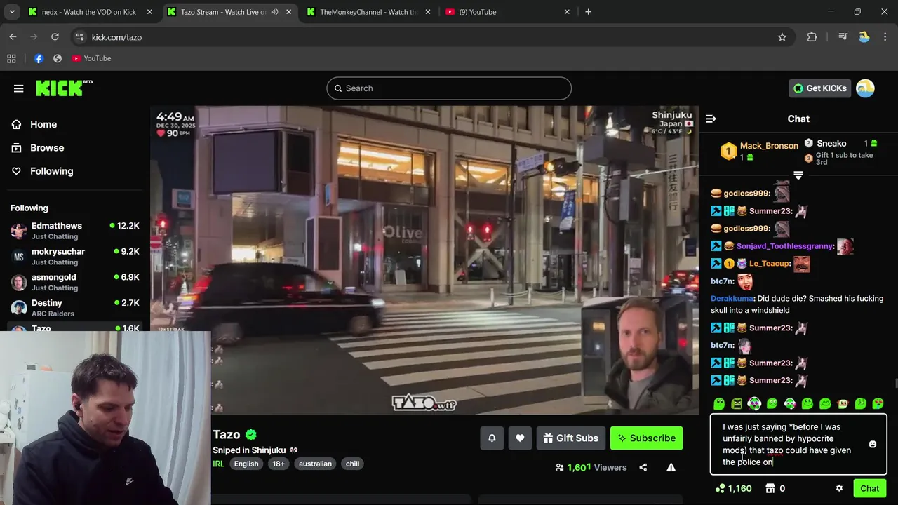The height and width of the screenshot is (505, 898).
Task: Close the nedx VOD tab
Action: (x=149, y=12)
